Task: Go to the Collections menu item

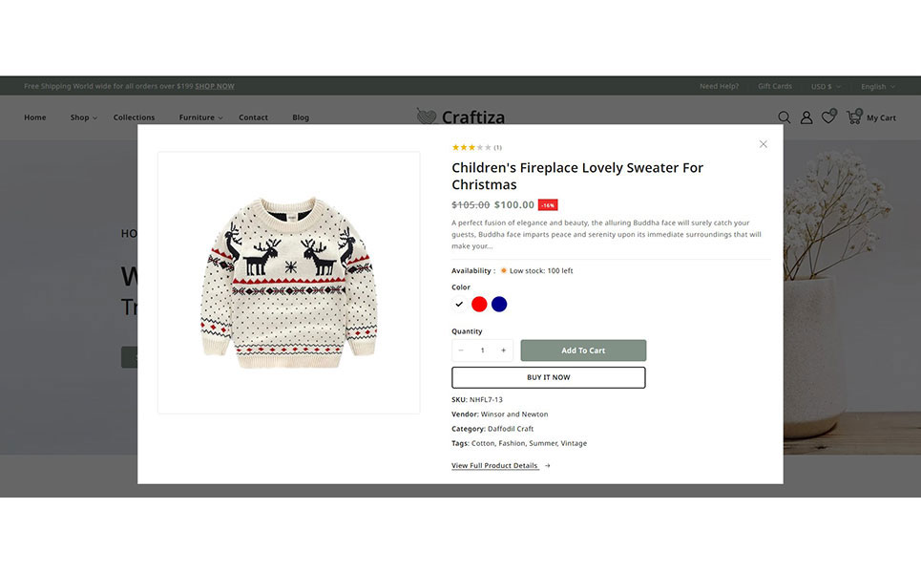Action: coord(134,117)
